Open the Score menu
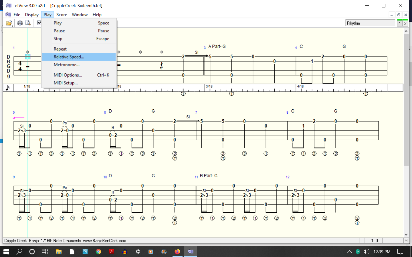412x257 pixels. click(62, 15)
